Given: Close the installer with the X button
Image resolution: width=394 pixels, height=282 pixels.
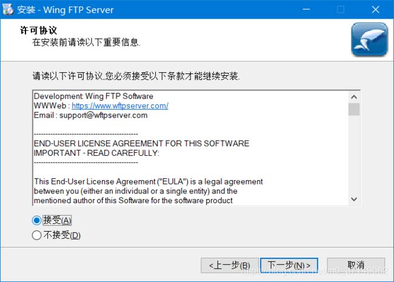Looking at the screenshot, I should pos(375,10).
